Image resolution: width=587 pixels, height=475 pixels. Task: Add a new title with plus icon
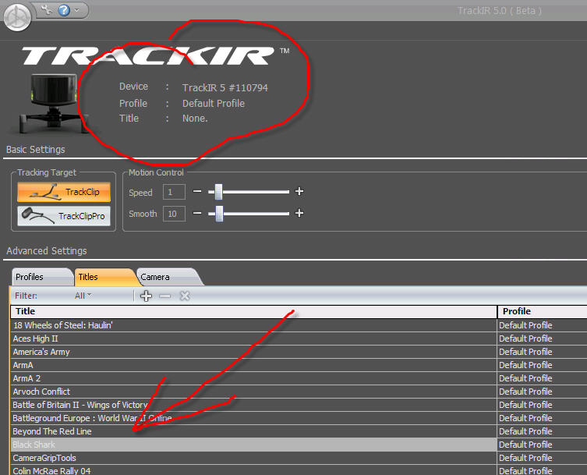coord(146,296)
